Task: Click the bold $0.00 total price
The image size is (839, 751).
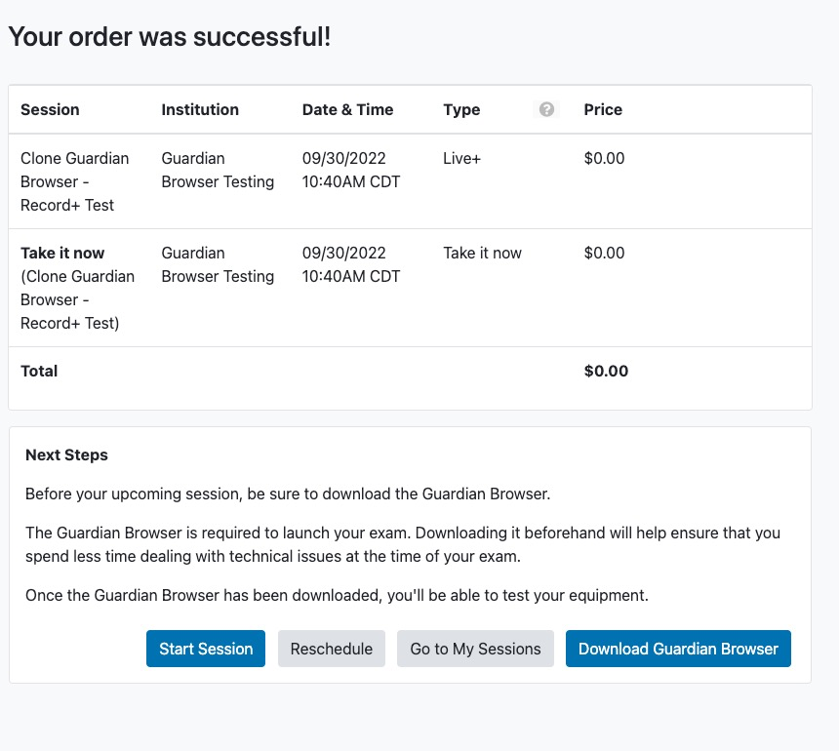Action: [606, 371]
